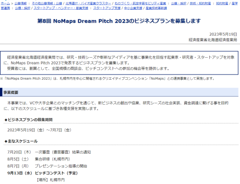Click the paragraph beginning 本事業では、VCや大手企業
The height and width of the screenshot is (184, 240).
point(116,106)
